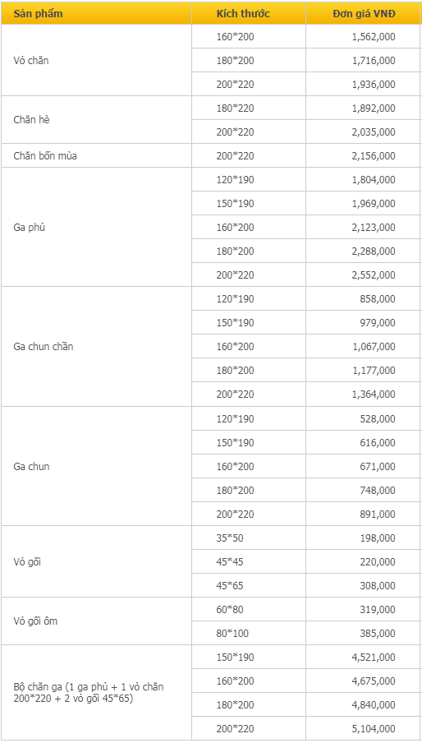
Task: Click the 'Kích thước' column header
Action: pos(249,13)
